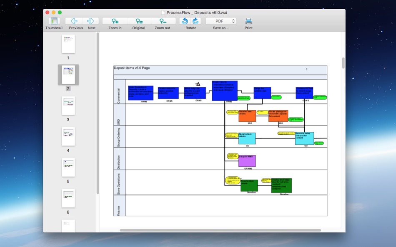Select page 5 thumbnail
Screen dimensions: 396x247
click(68, 167)
